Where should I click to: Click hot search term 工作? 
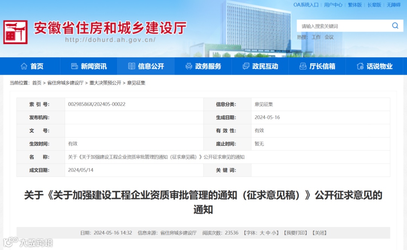316,37
